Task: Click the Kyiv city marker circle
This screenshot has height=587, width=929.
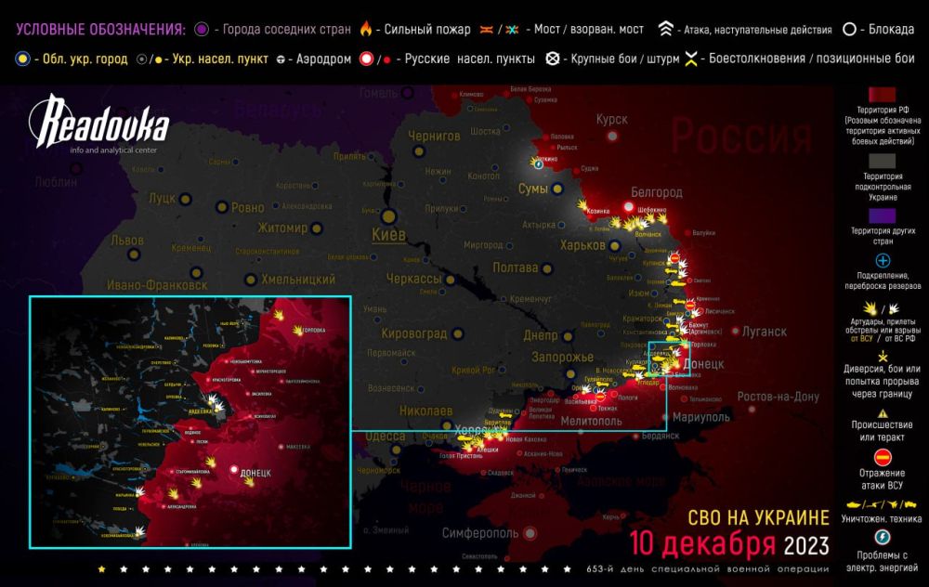Action: pyautogui.click(x=388, y=216)
